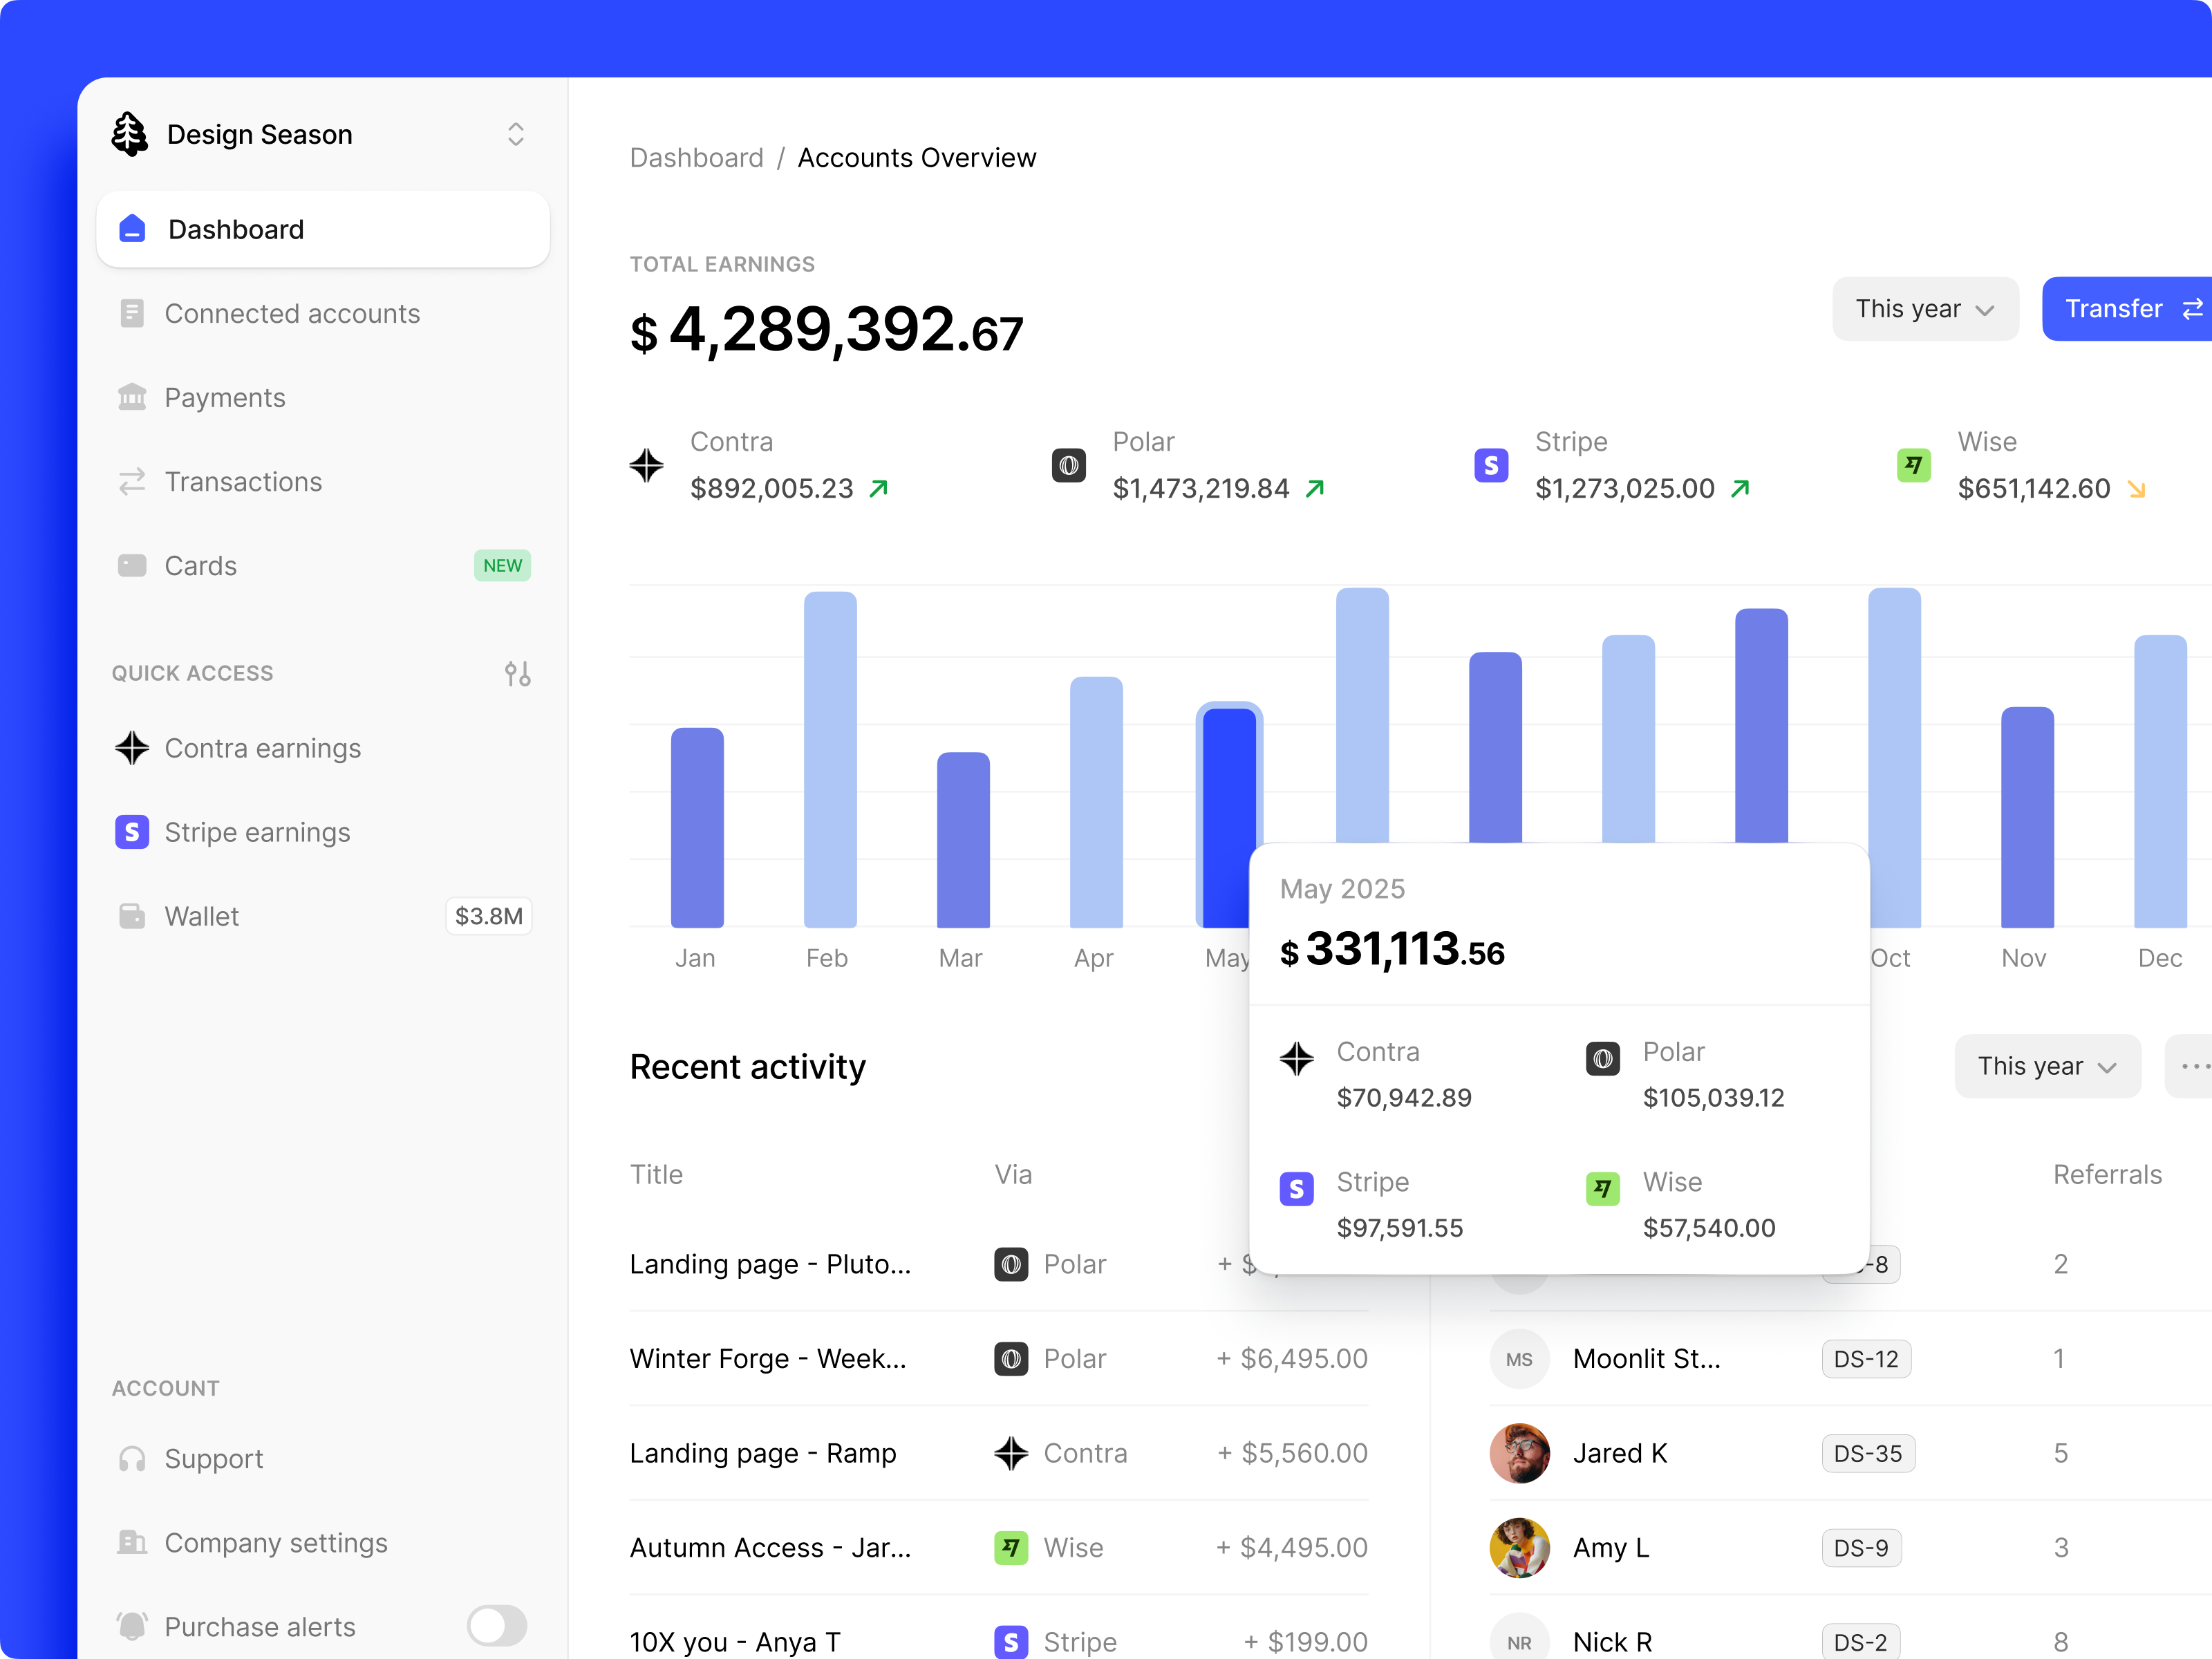Screen dimensions: 2212x1659
Task: Click the Contra upward trend arrow
Action: 879,489
